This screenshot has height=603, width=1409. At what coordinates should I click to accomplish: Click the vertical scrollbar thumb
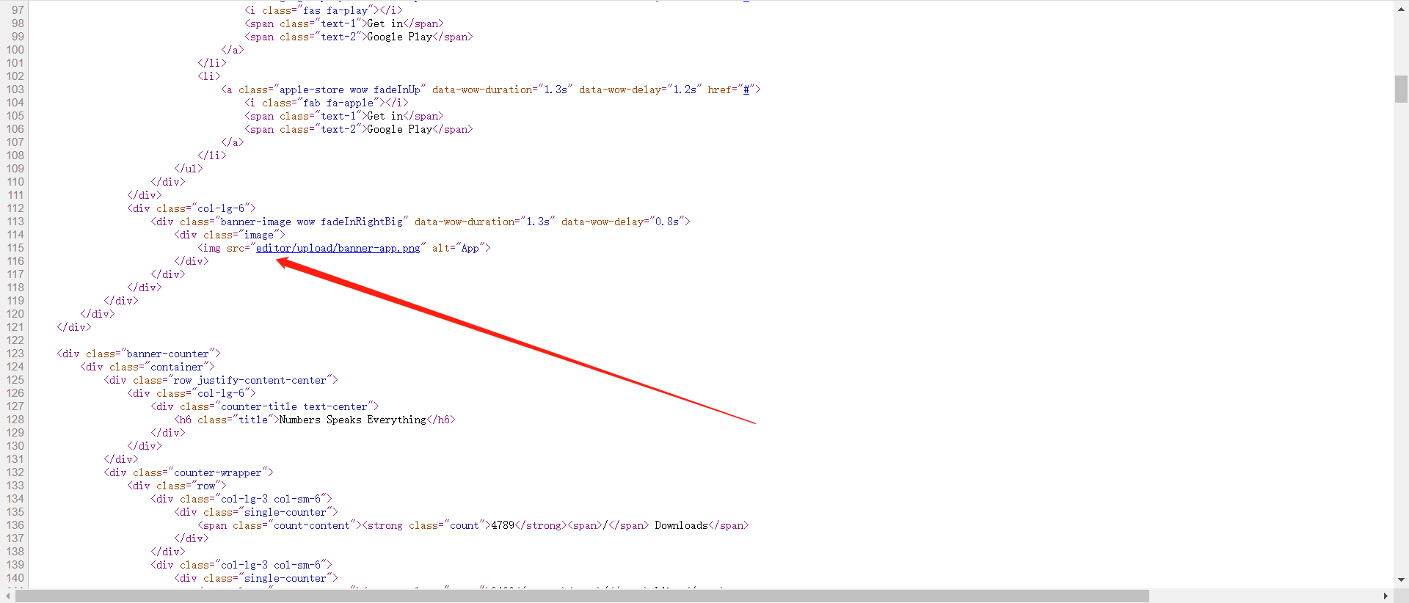[x=1401, y=89]
